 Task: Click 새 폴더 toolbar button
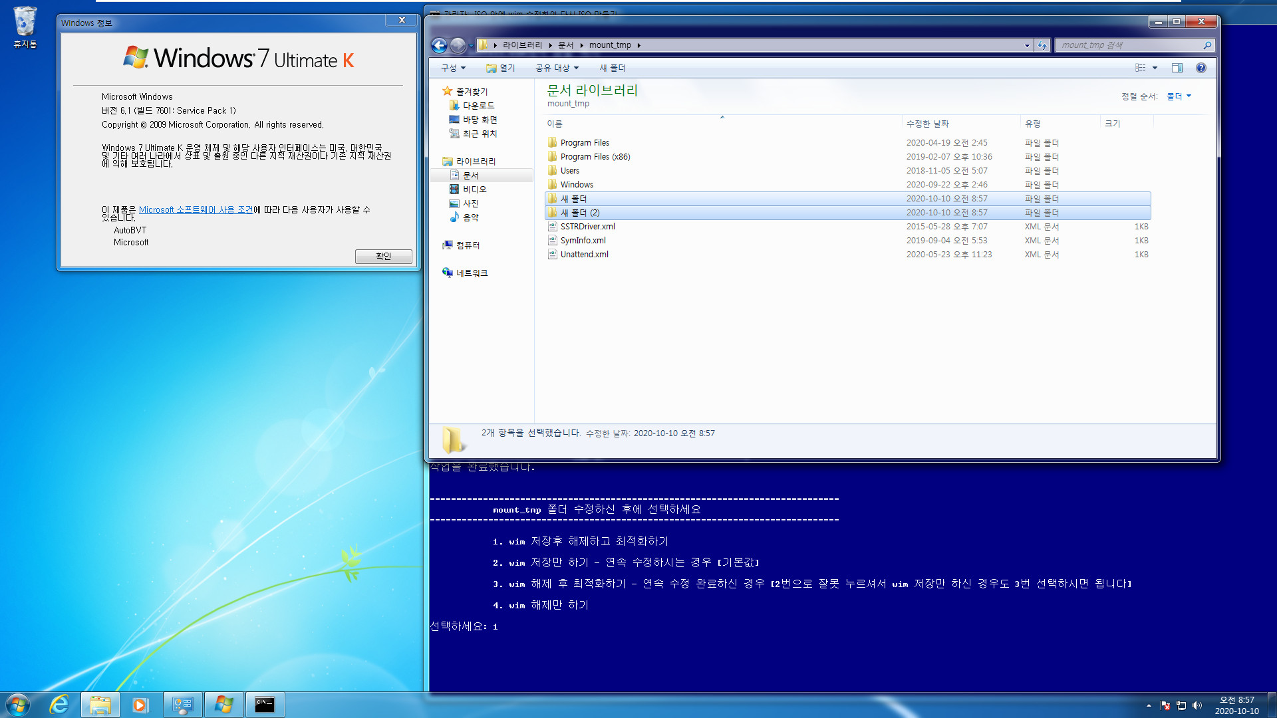coord(613,68)
